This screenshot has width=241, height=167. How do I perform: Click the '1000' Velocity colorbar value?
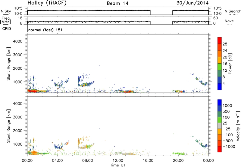pyautogui.click(x=227, y=106)
